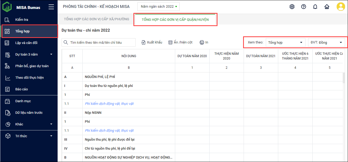Click the printer icon labeled In
Viewport: 348px width, 162px height.
point(204,42)
